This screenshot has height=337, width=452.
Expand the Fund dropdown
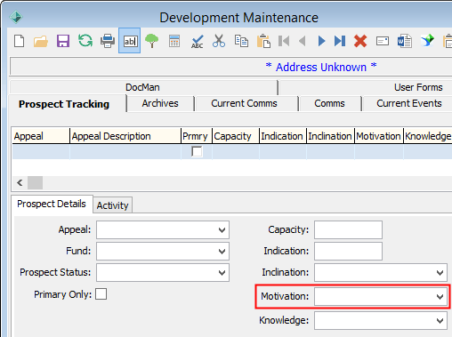pyautogui.click(x=222, y=251)
